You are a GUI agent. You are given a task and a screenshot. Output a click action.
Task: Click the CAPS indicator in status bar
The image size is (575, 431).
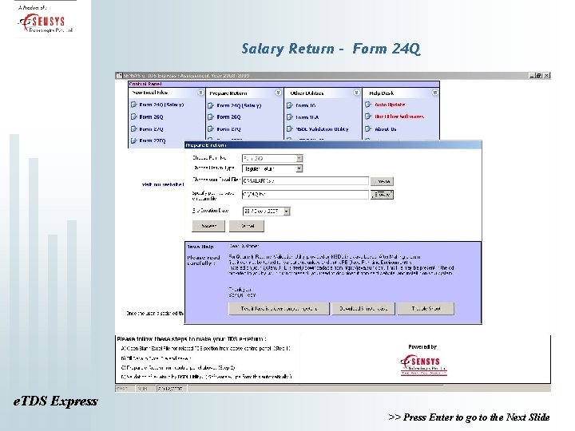tap(124, 389)
